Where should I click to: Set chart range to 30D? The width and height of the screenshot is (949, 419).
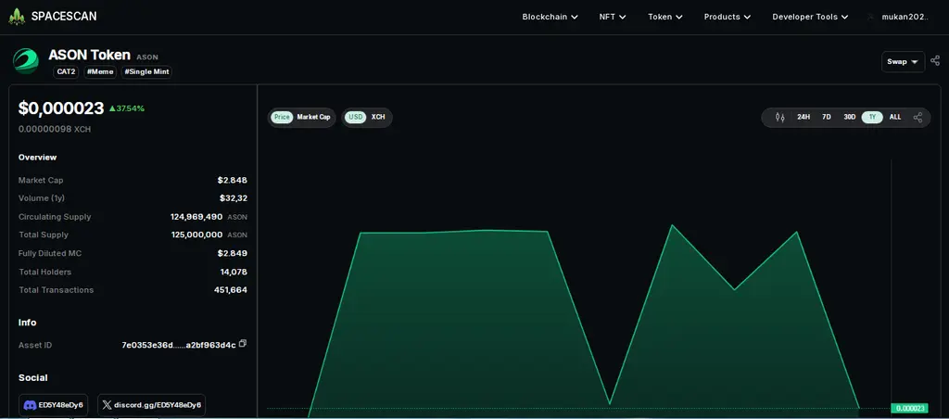pos(850,118)
